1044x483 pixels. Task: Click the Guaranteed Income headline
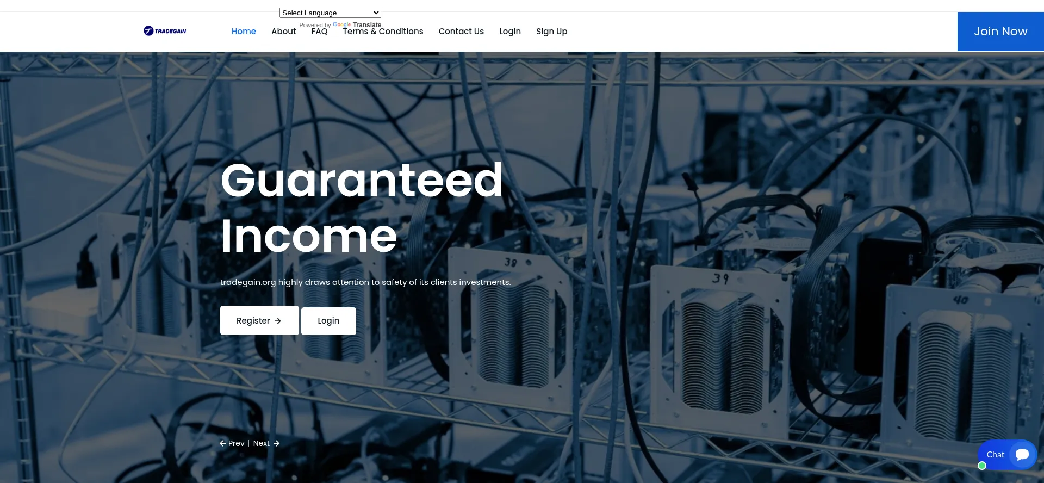coord(362,208)
